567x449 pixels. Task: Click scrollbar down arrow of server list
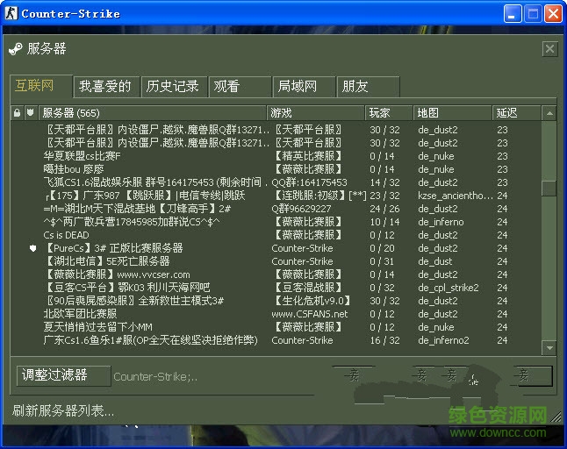coord(549,348)
